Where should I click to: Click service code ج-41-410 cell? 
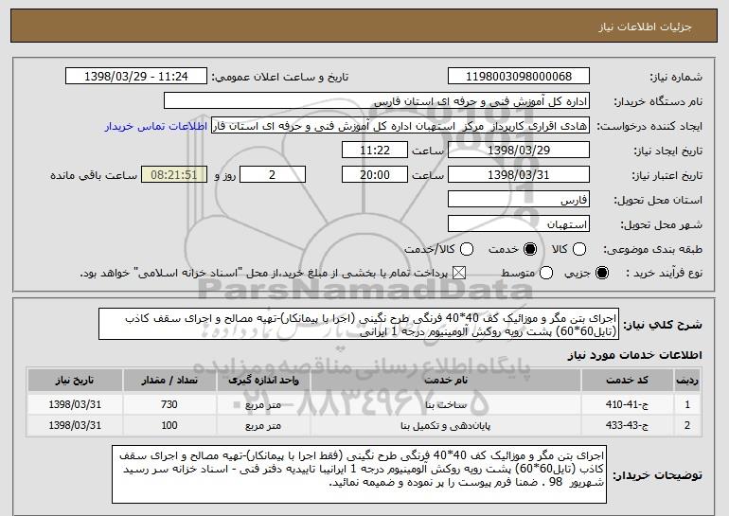click(627, 404)
